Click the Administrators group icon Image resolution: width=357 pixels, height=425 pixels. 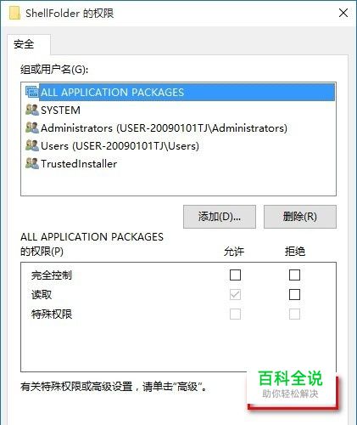[x=32, y=127]
